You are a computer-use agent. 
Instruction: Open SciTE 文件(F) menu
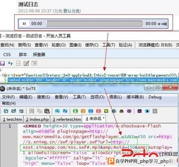[8, 97]
